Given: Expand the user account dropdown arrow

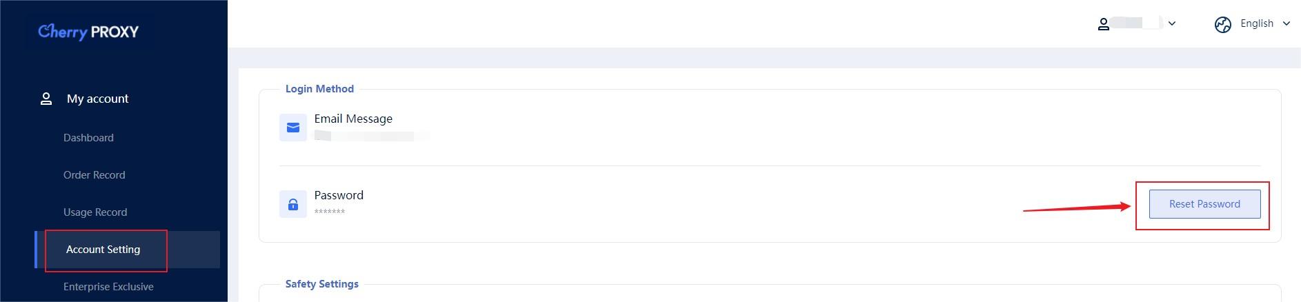Looking at the screenshot, I should (x=1172, y=23).
